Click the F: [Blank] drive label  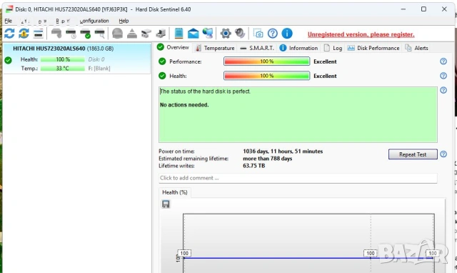click(x=99, y=69)
